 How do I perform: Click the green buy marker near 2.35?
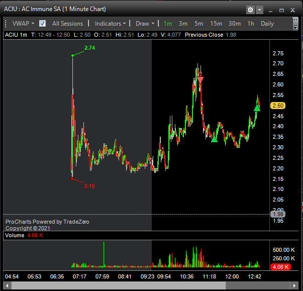pyautogui.click(x=214, y=139)
